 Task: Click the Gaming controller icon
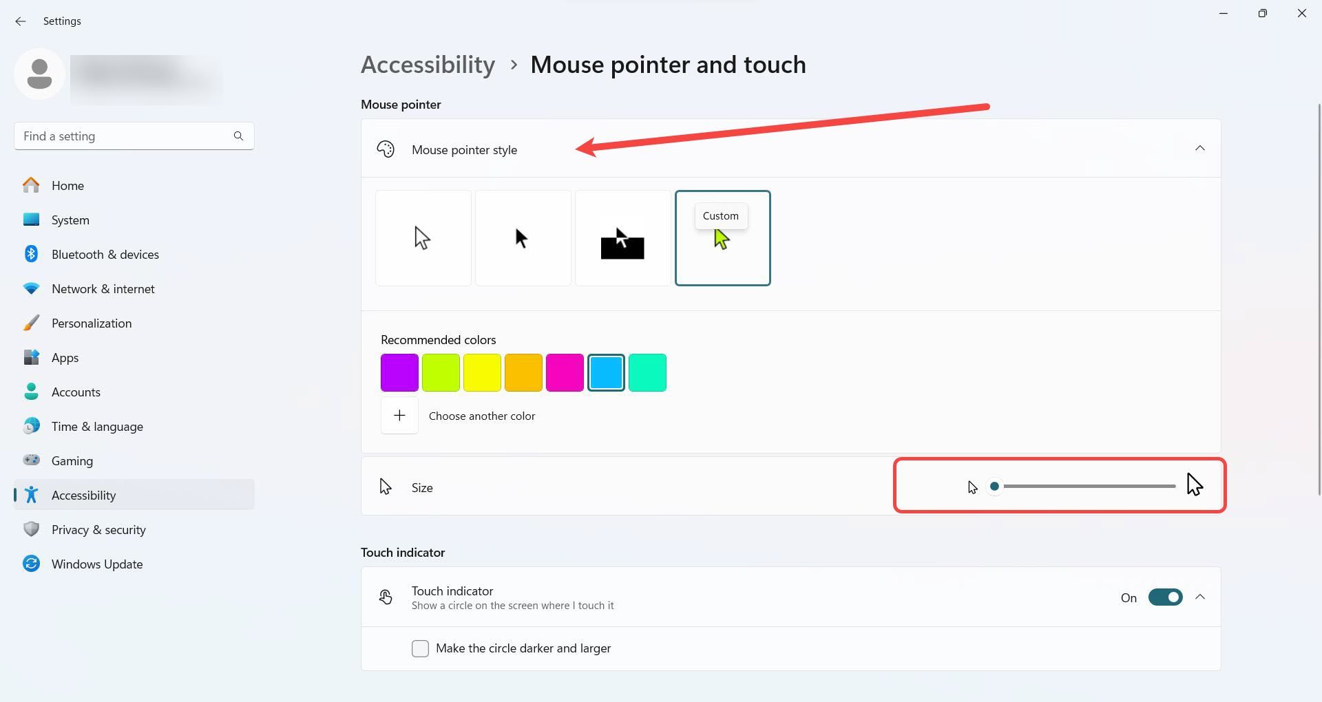31,460
